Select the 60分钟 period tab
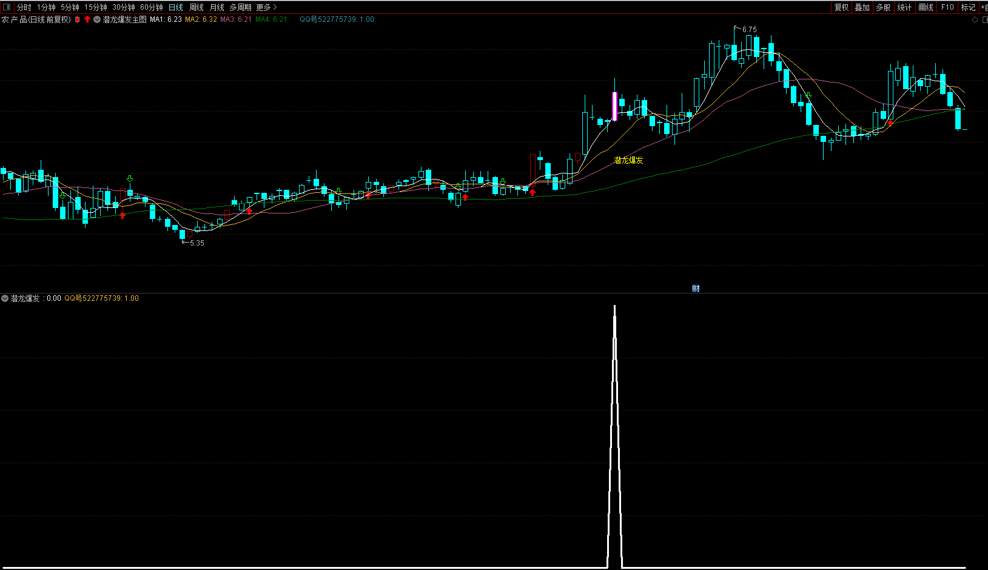Image resolution: width=988 pixels, height=570 pixels. 152,7
